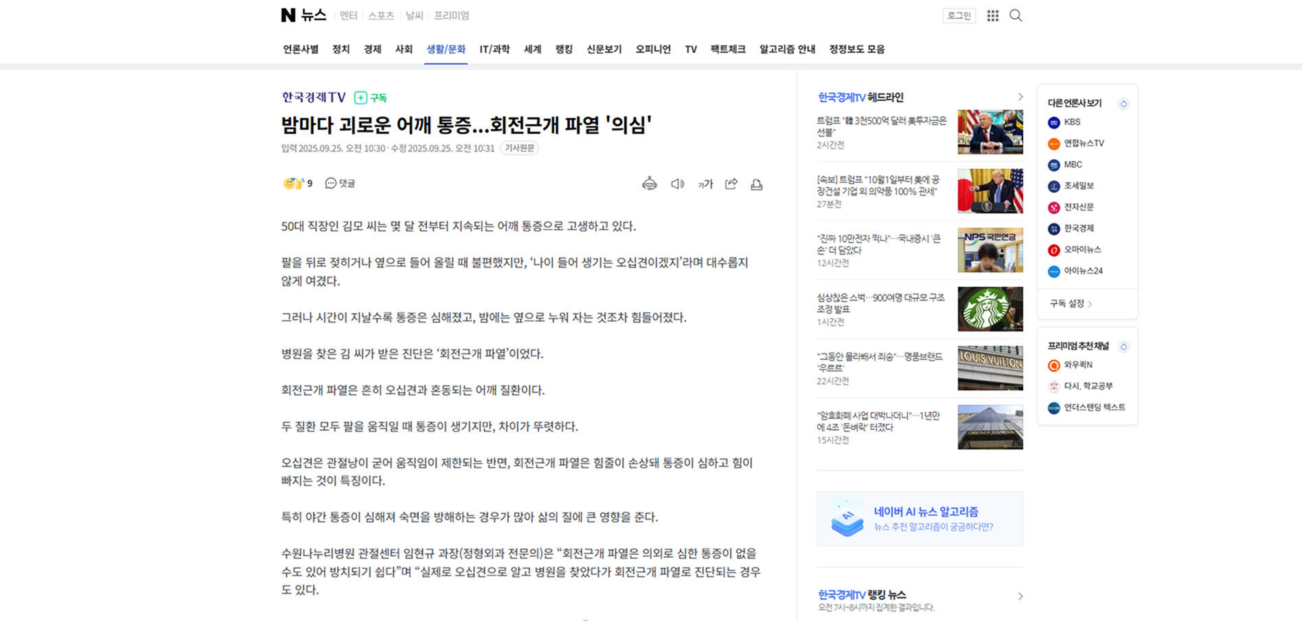This screenshot has width=1302, height=621.
Task: Refresh the 프리미엄 추천 채널 list
Action: point(1123,347)
